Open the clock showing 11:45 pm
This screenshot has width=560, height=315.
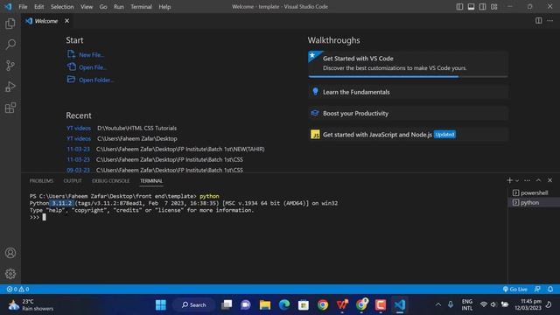528,304
